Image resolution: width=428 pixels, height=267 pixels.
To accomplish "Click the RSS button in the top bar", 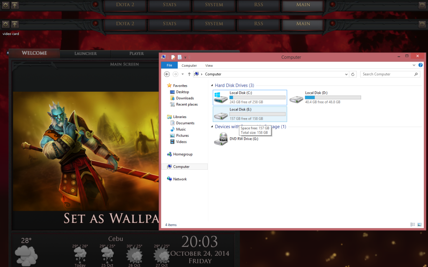I will 259,5.
